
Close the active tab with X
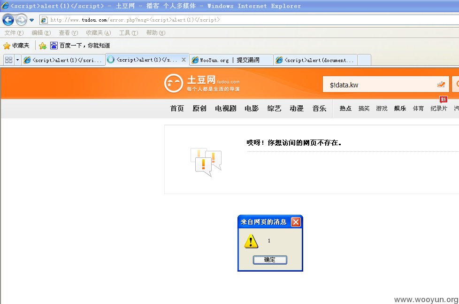click(184, 60)
